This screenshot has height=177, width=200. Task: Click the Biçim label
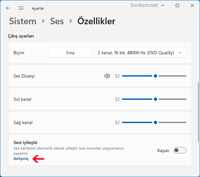click(x=19, y=53)
